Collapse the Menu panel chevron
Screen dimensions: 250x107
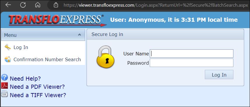[x=80, y=35]
